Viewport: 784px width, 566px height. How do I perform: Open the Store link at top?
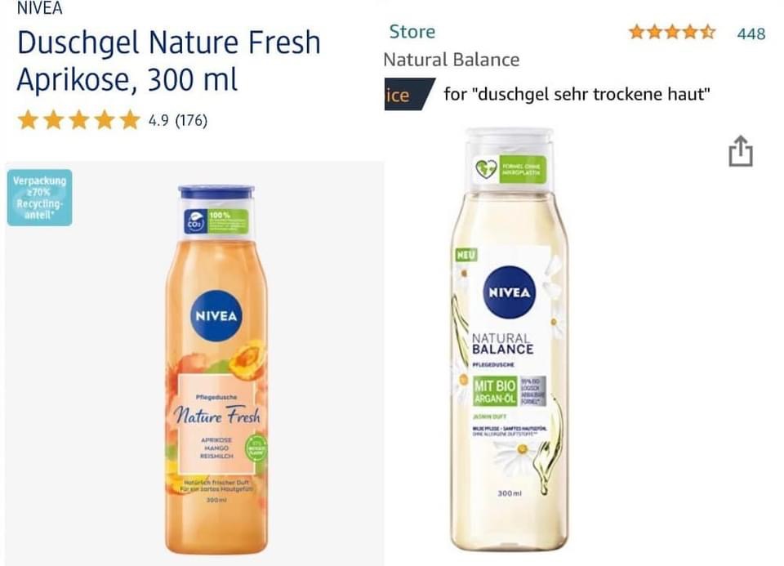point(412,32)
